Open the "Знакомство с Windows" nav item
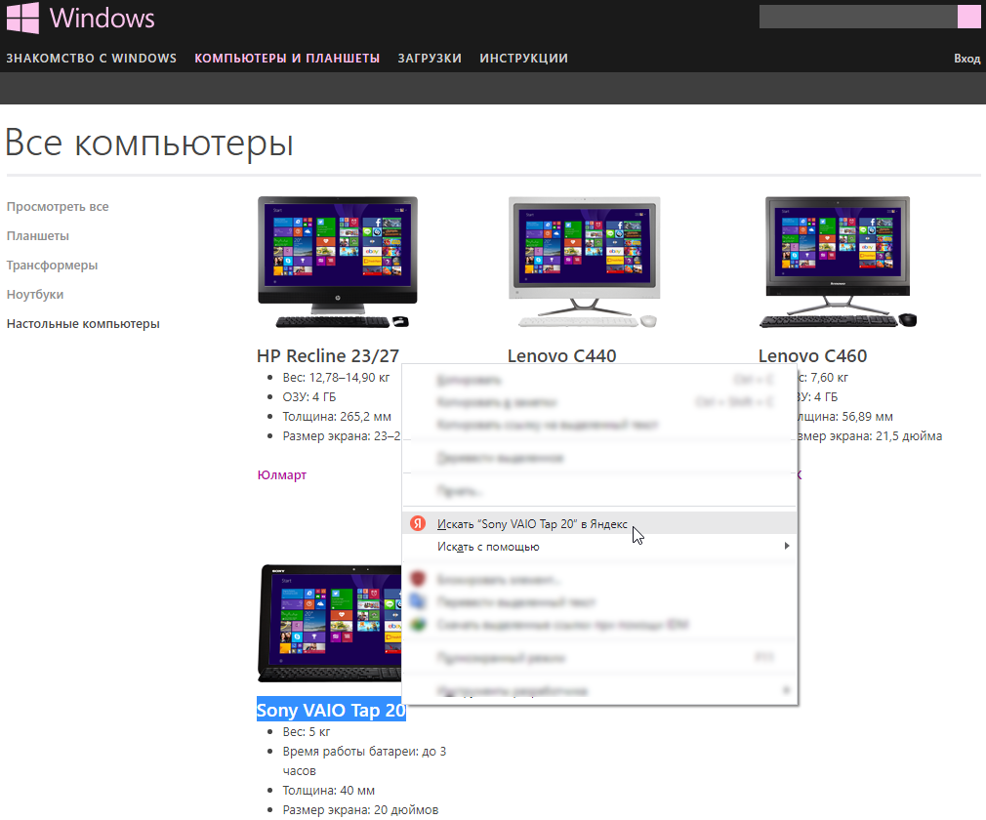986x820 pixels. (x=92, y=59)
